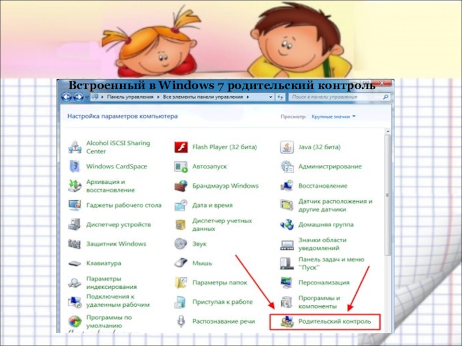462x346 pixels.
Task: Click the vertical scrollbar thumb
Action: [x=388, y=195]
